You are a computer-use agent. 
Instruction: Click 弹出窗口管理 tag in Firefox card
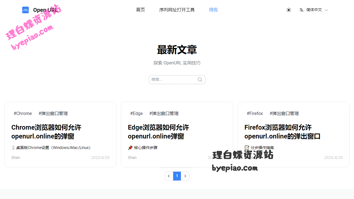click(x=284, y=114)
